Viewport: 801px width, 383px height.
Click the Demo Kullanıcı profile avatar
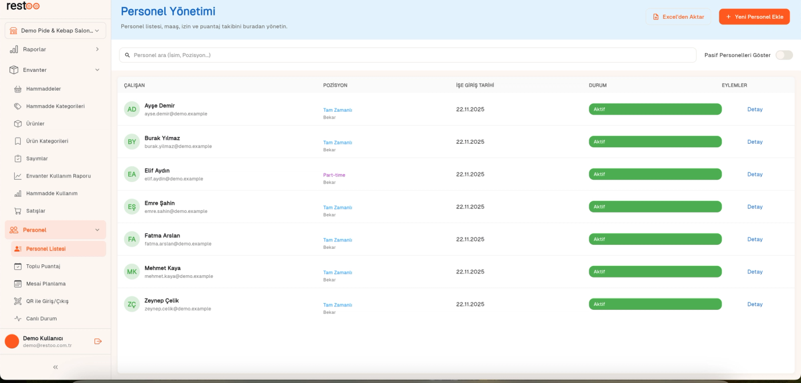click(12, 341)
